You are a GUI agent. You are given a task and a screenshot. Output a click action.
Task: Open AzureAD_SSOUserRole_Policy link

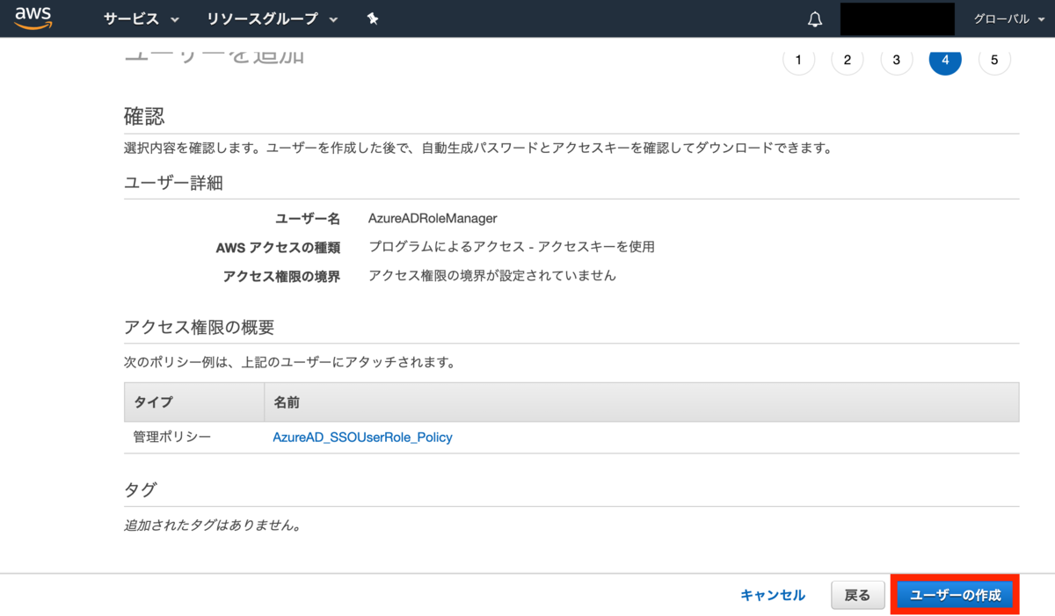(363, 437)
